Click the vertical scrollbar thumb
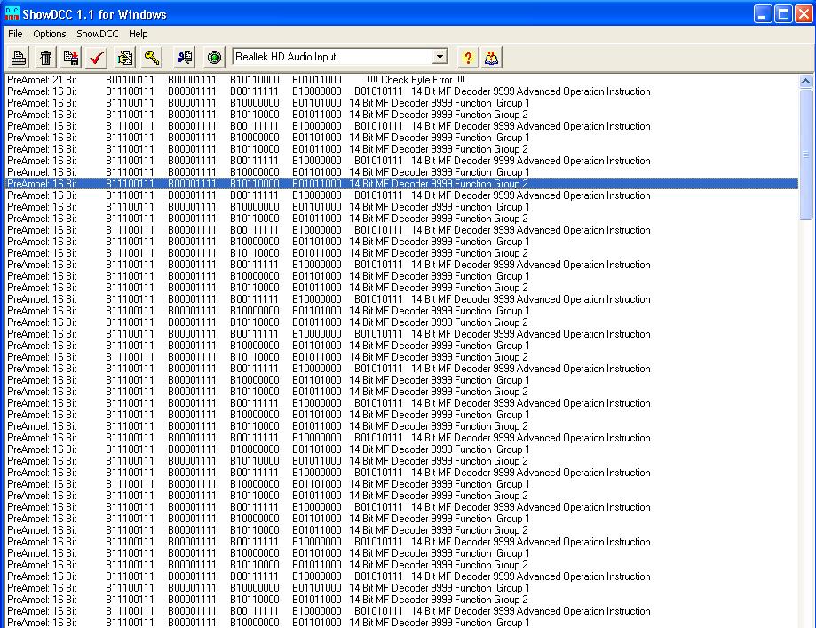The image size is (816, 628). pos(806,155)
